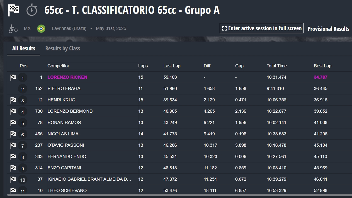Enter active session in full screen
The height and width of the screenshot is (198, 352).
point(262,28)
